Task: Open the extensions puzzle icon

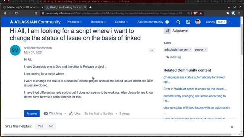Action: click(228, 13)
